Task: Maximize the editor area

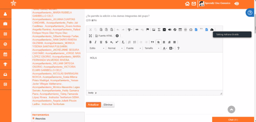Action: tap(90, 36)
